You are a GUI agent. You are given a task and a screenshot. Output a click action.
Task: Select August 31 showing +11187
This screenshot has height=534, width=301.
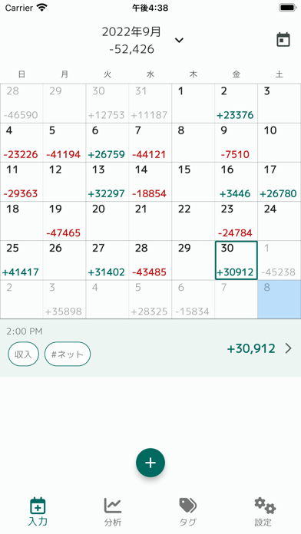(150, 103)
